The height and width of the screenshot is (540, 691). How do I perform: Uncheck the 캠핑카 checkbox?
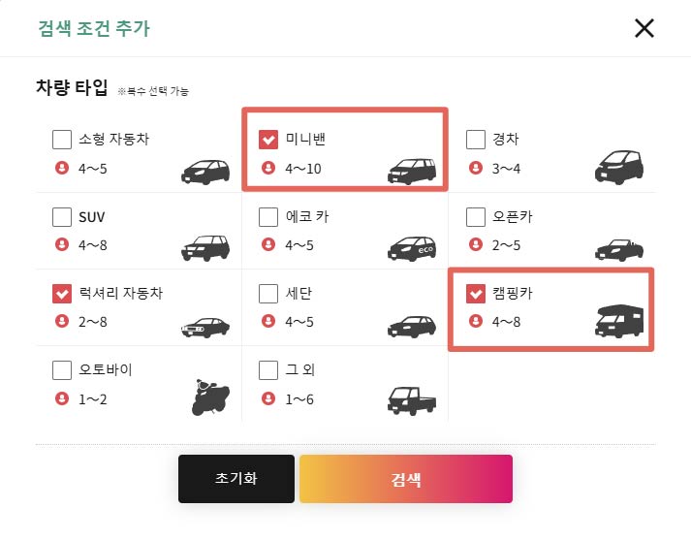[x=476, y=294]
